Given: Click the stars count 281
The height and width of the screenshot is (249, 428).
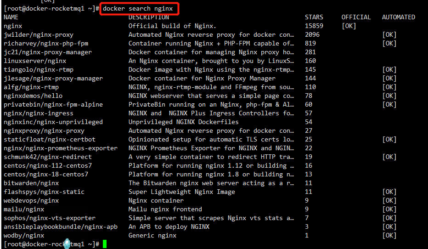Looking at the screenshot, I should click(x=310, y=52).
